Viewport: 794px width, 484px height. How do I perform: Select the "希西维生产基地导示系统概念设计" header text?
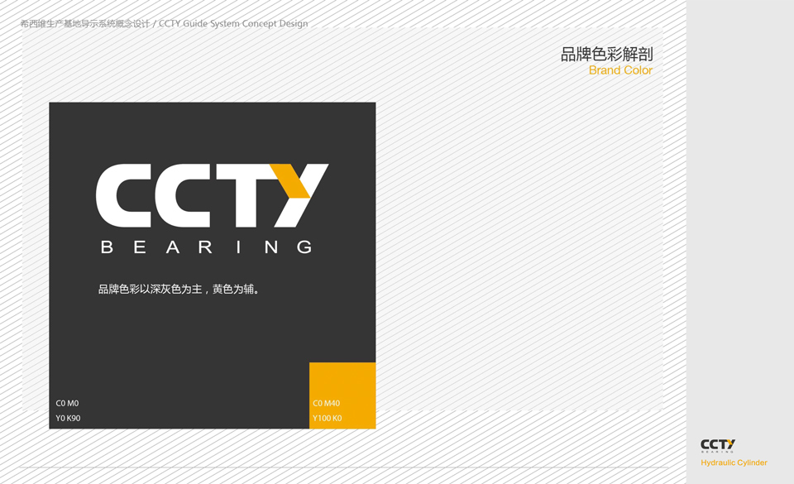(x=84, y=24)
